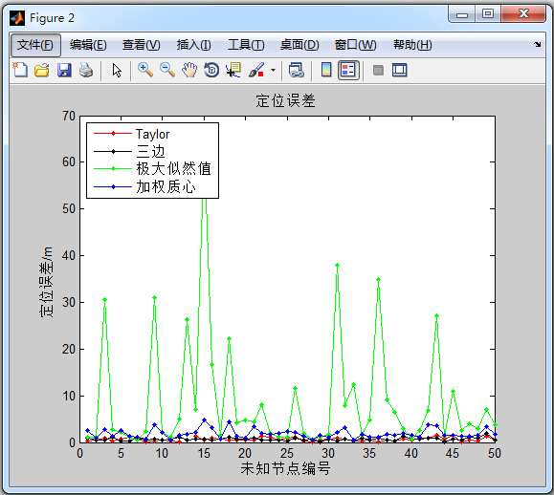Screen dimensions: 554x495
Task: Print the figure with the printer icon
Action: pyautogui.click(x=86, y=70)
